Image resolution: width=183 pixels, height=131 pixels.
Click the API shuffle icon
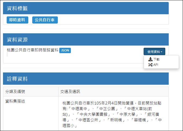click(150, 65)
